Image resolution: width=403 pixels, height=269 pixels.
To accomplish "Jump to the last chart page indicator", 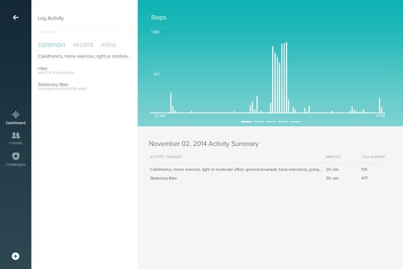I will tap(296, 122).
